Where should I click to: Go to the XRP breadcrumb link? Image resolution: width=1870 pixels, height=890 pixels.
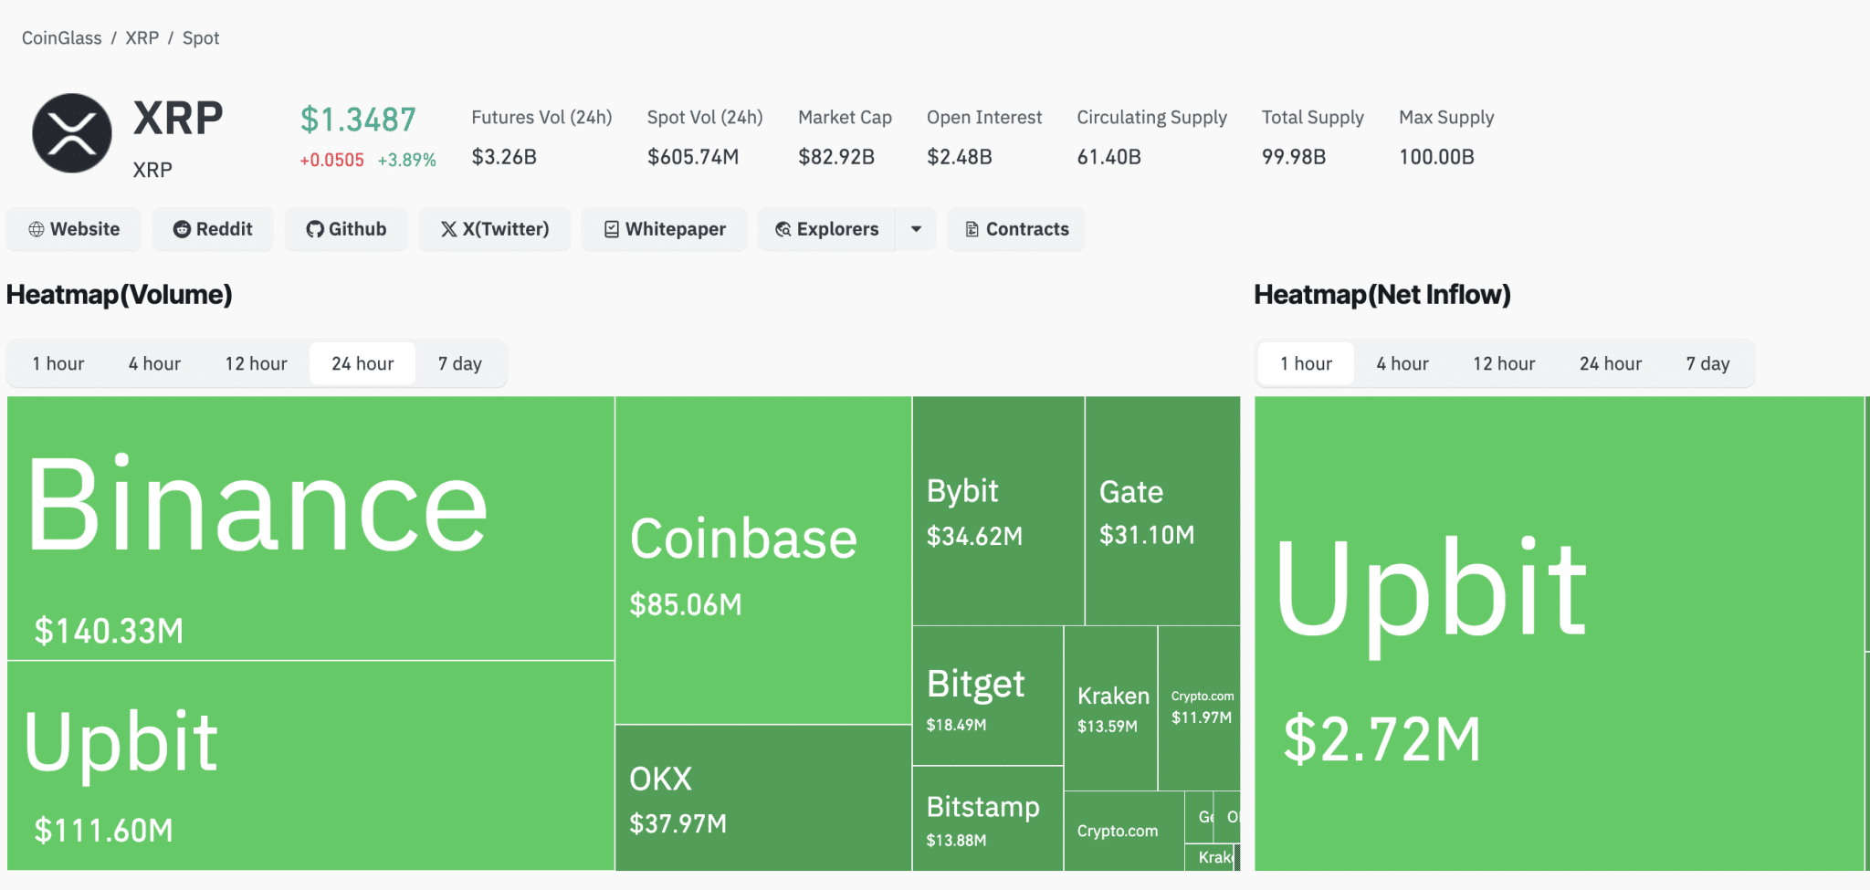click(142, 38)
